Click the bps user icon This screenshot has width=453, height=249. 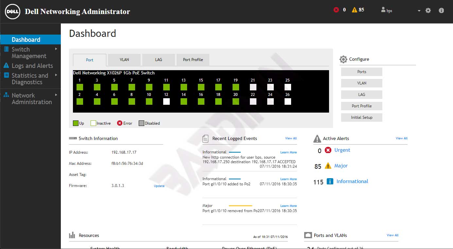(383, 10)
